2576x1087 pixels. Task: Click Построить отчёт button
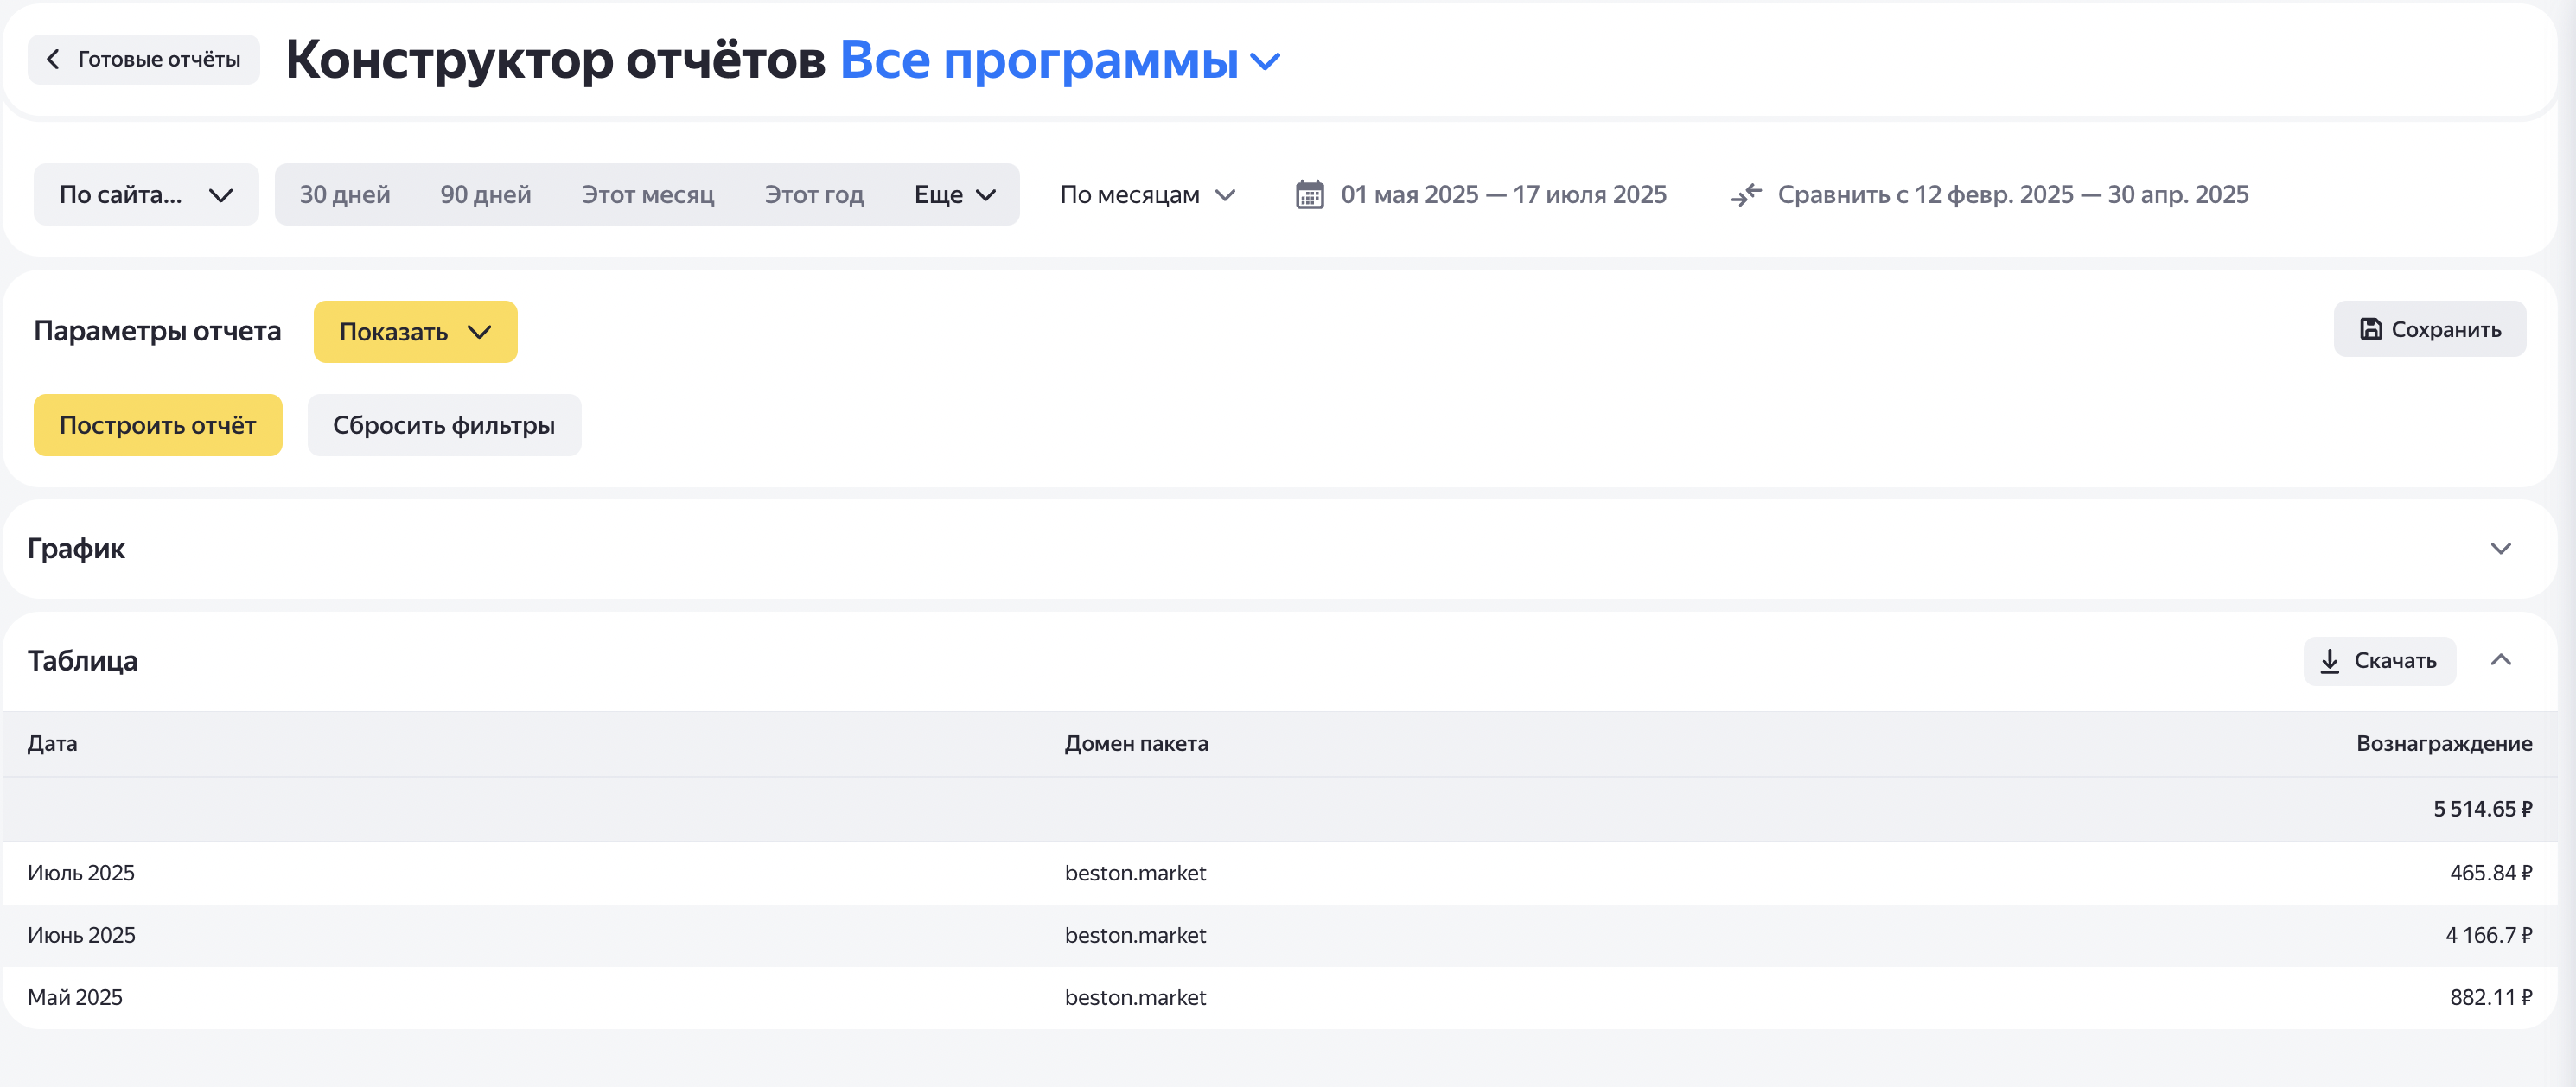click(158, 425)
